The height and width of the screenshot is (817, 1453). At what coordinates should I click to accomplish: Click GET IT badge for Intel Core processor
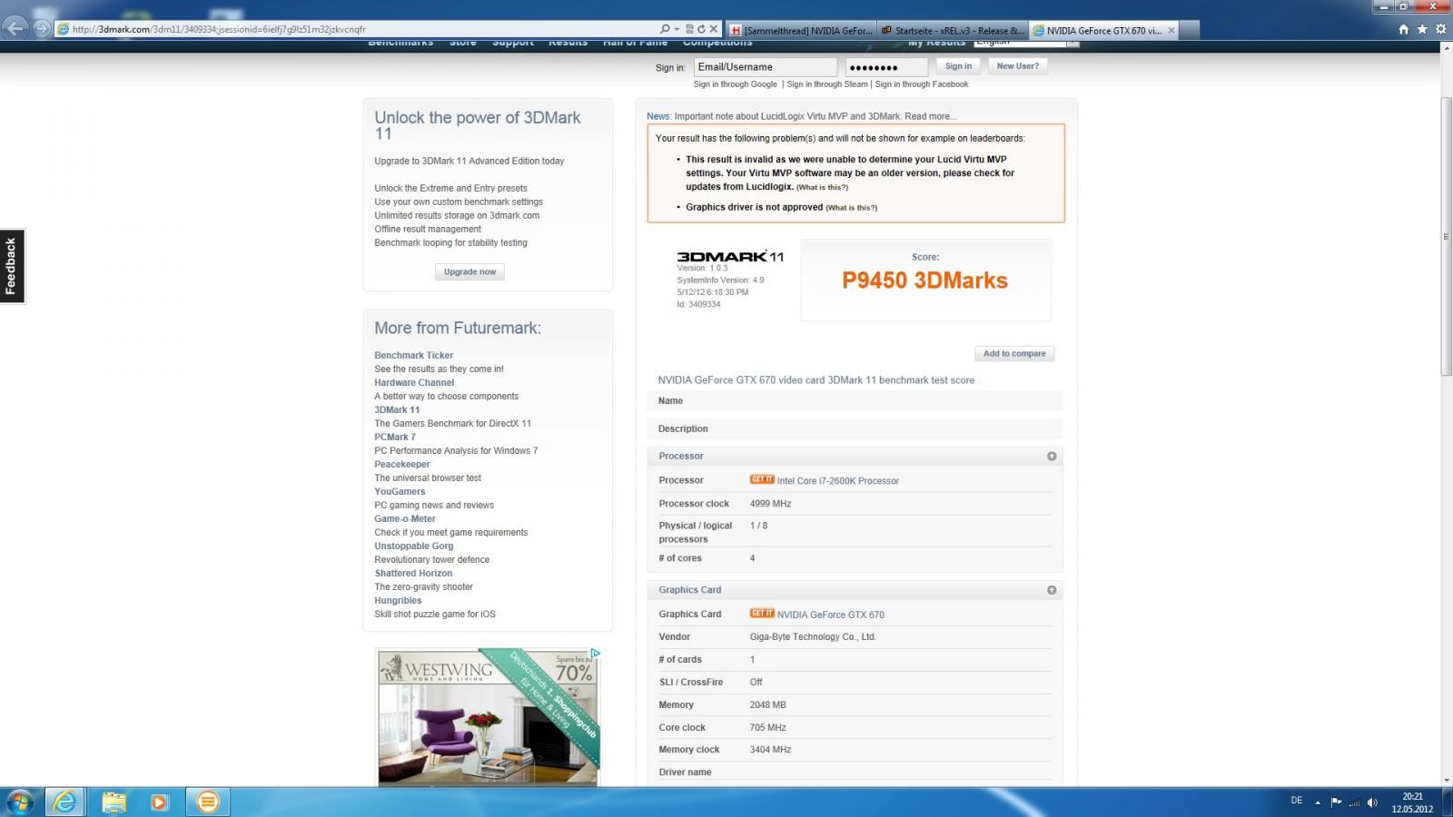point(762,479)
